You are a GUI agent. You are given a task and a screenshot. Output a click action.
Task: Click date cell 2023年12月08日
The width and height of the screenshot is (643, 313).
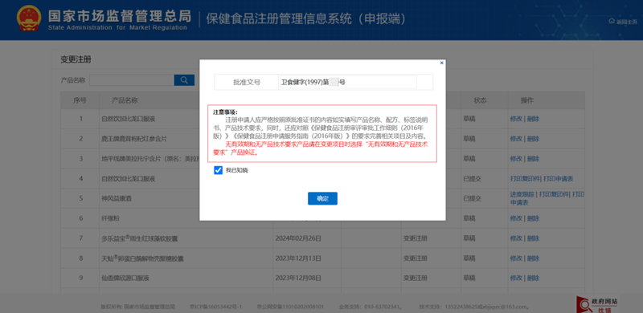tap(298, 278)
